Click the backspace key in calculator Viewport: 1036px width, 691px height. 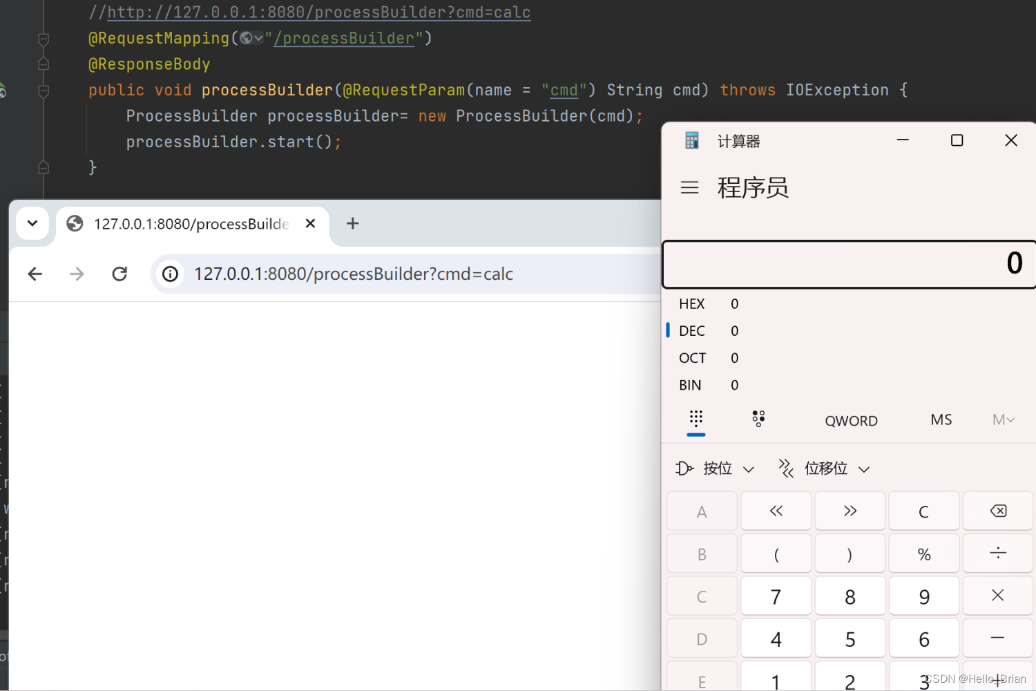pos(998,511)
